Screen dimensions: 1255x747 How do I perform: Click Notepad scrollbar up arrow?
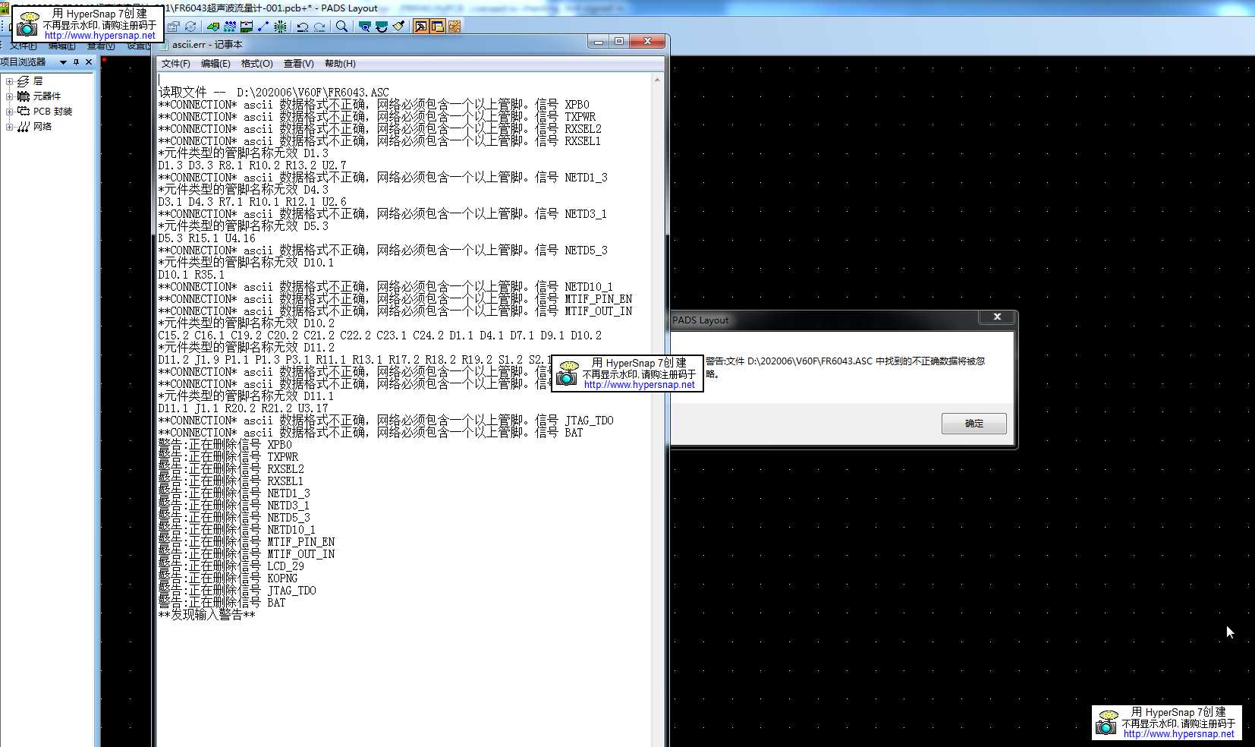tap(657, 80)
